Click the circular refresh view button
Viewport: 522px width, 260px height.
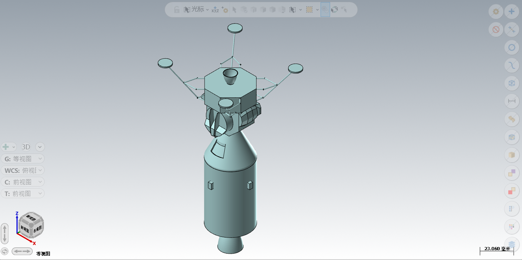click(5, 251)
